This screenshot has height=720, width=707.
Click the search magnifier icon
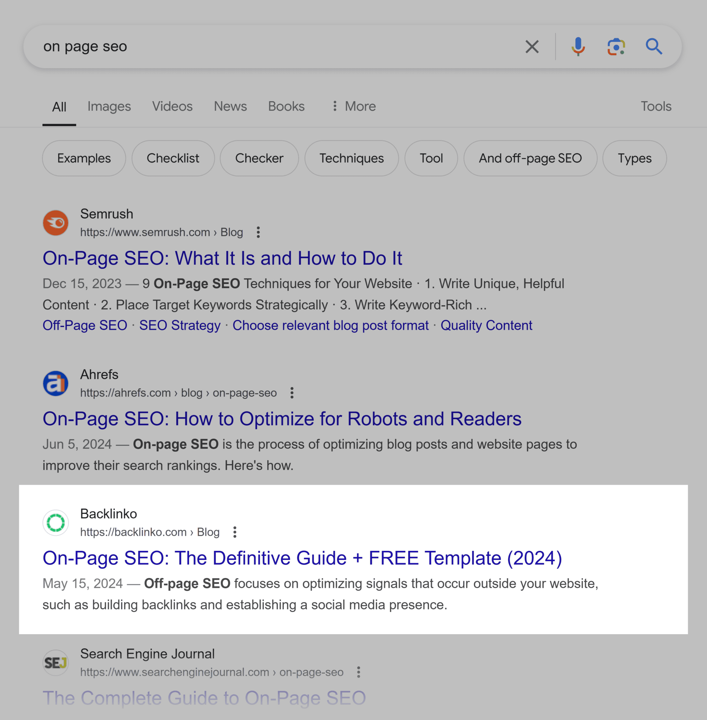point(654,46)
